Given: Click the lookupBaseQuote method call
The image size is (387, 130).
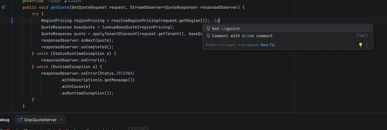Looking at the screenshot, I should 119,27.
